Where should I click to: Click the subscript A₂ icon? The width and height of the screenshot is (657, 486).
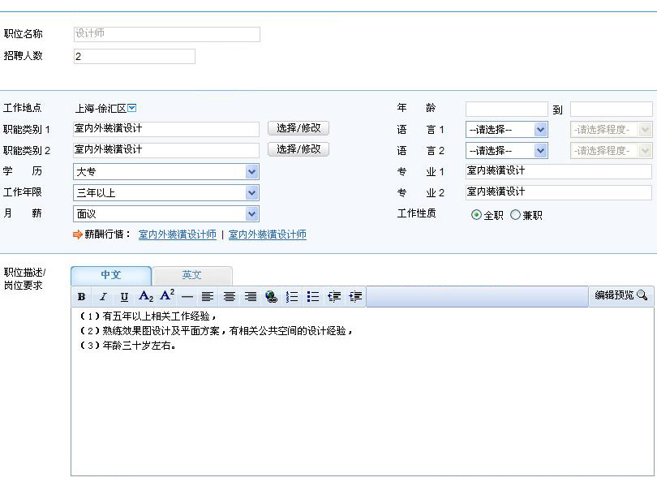point(146,297)
